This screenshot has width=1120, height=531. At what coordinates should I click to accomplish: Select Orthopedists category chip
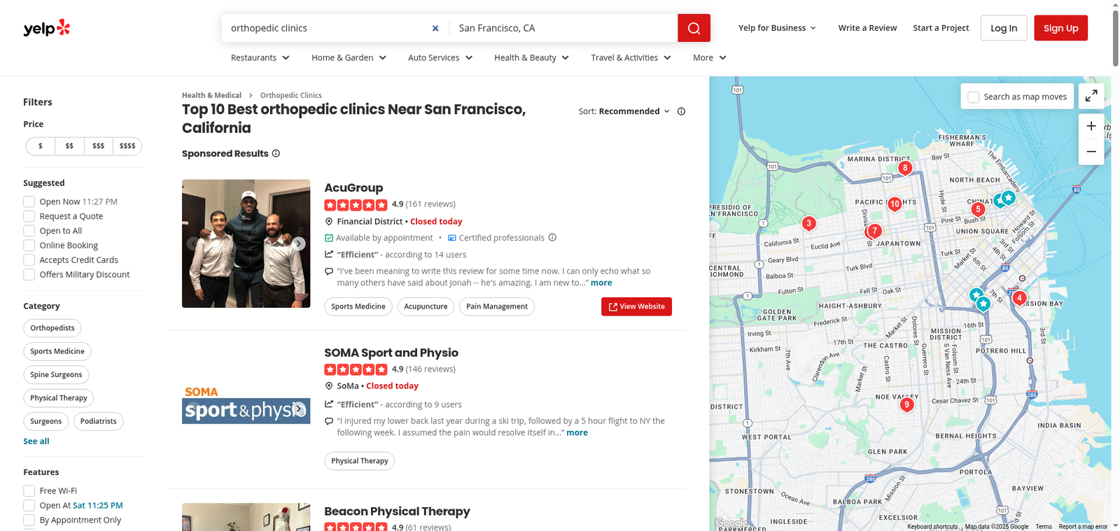(52, 328)
